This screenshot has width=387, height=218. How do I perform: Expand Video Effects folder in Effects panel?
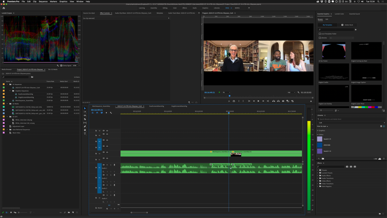318,181
